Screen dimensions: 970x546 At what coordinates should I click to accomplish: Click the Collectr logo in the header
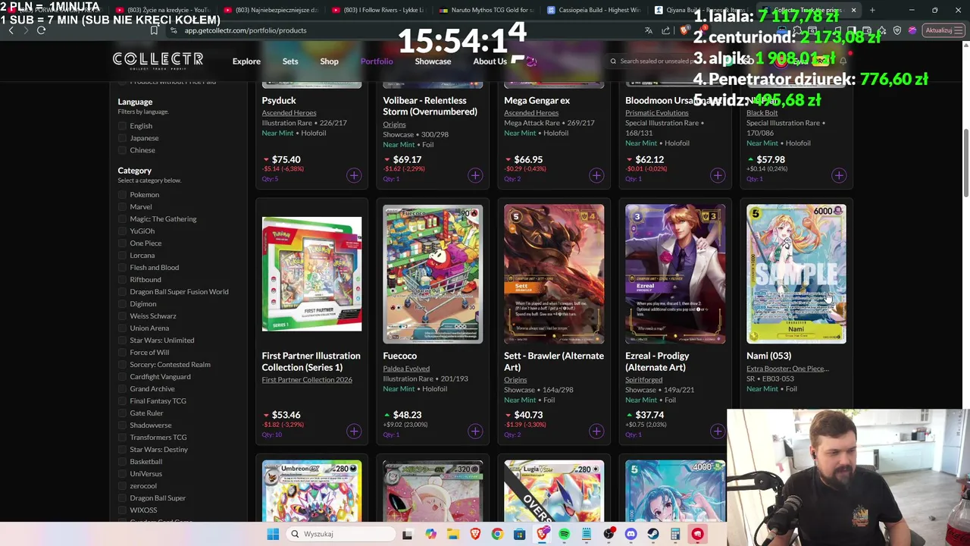tap(158, 60)
